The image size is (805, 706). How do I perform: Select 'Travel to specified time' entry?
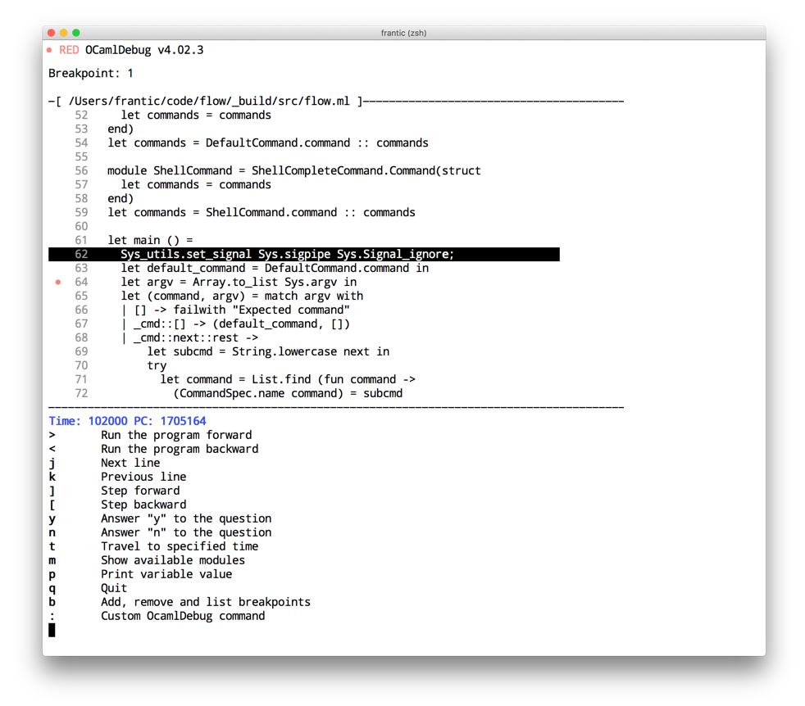[179, 546]
